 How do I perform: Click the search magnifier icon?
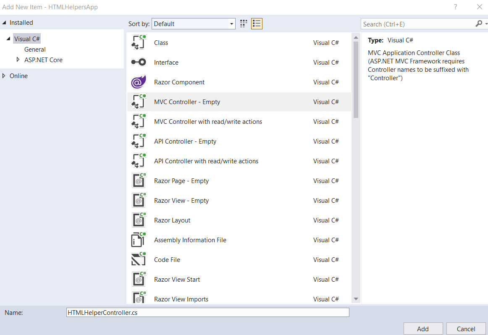point(479,24)
